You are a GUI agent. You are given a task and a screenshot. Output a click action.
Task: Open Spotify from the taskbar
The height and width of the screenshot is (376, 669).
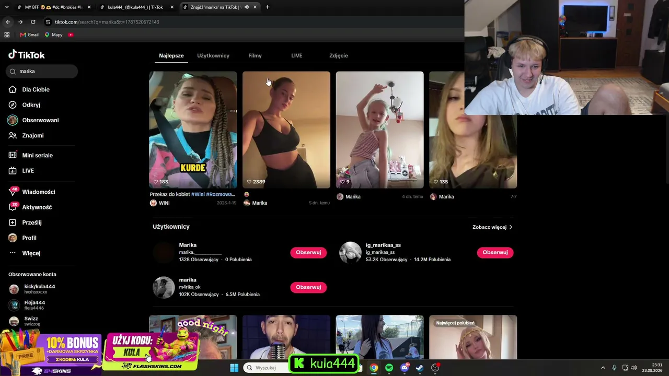[389, 368]
